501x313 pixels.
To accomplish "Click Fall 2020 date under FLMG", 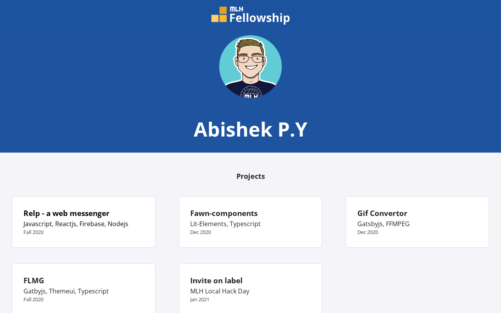I will click(x=33, y=299).
